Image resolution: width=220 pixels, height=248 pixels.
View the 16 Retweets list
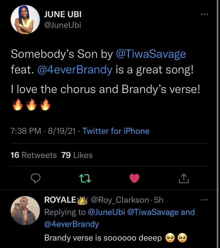(x=34, y=155)
